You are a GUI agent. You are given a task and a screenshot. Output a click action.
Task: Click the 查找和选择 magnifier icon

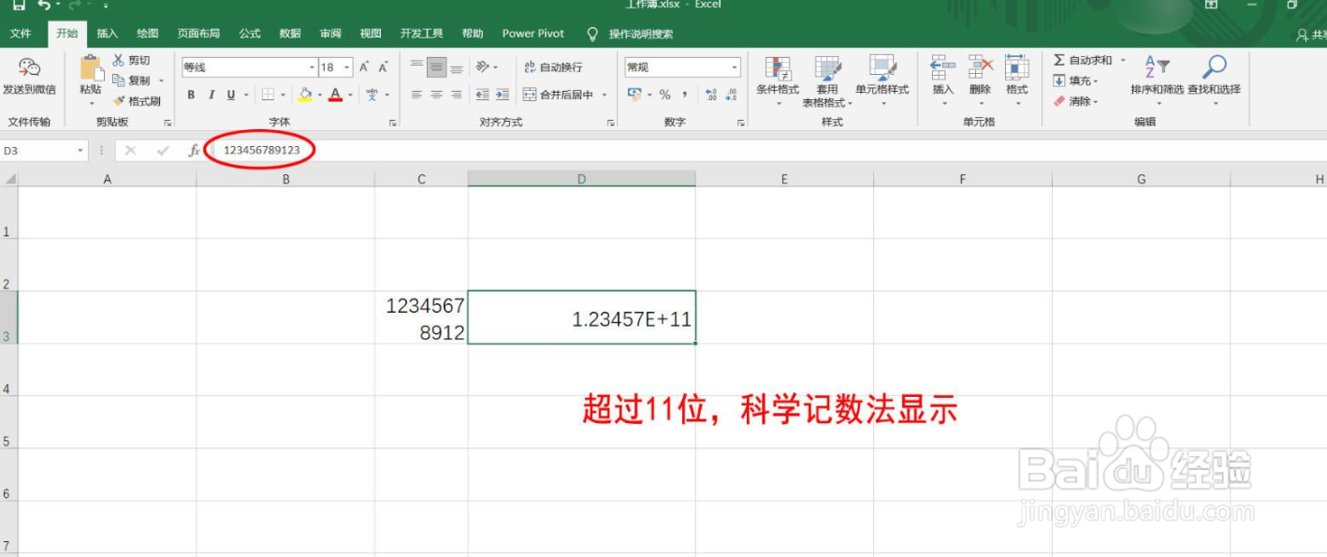click(x=1216, y=66)
